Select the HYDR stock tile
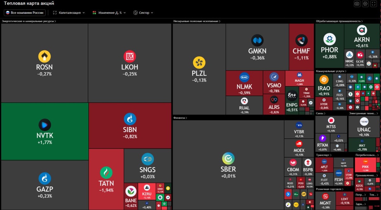Image resolution: width=381 pixels, height=210 pixels. 324,104
